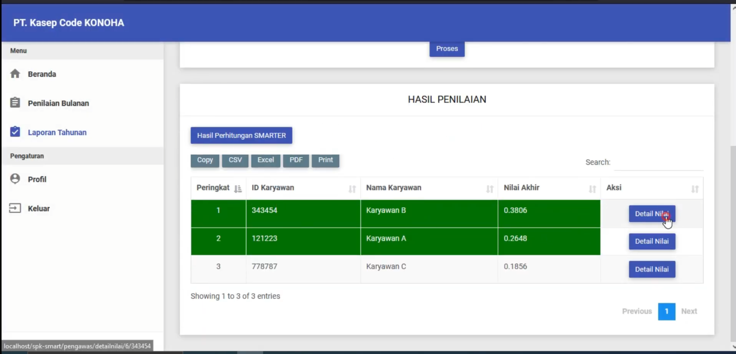Screen dimensions: 736x354
Task: Click ID cell 343454
Action: tap(303, 214)
